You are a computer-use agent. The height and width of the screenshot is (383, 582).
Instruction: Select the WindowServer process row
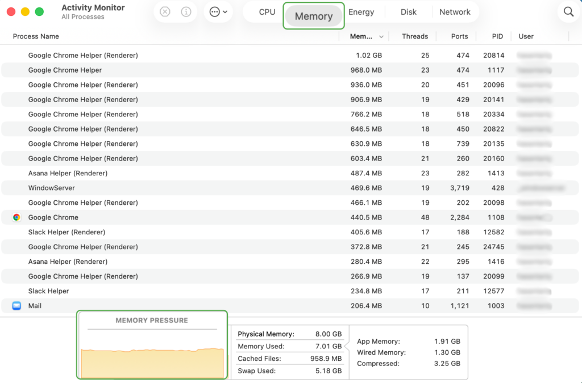pos(290,188)
